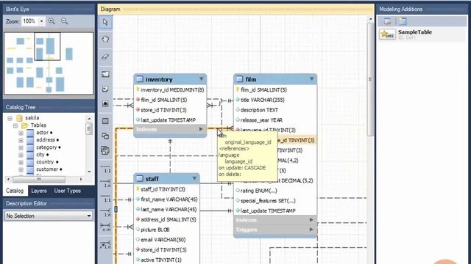
Task: Expand the customer table node
Action: point(21,169)
